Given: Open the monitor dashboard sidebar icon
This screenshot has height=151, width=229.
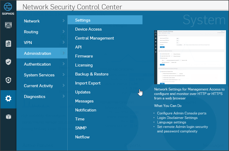Looking at the screenshot, I should (8, 25).
